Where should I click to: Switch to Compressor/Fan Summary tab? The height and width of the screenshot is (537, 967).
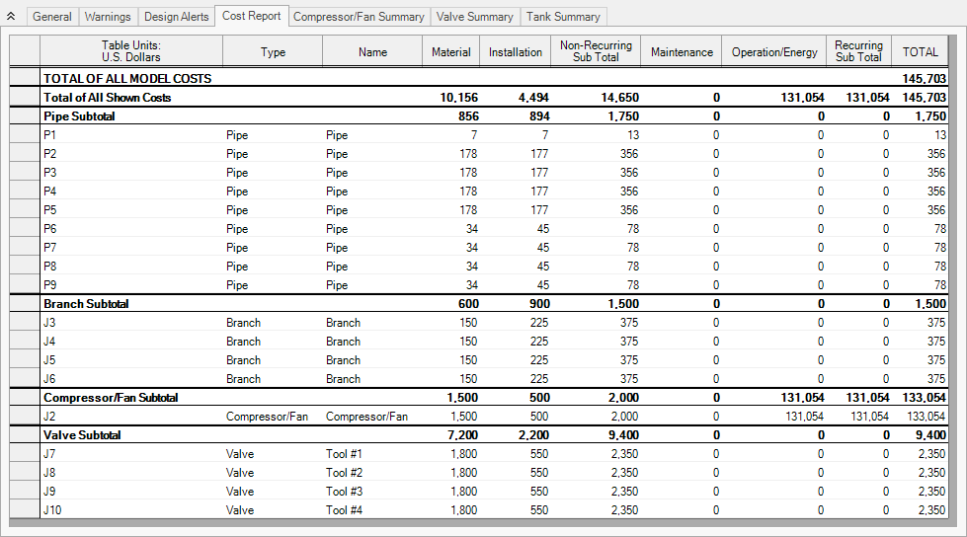[x=359, y=17]
